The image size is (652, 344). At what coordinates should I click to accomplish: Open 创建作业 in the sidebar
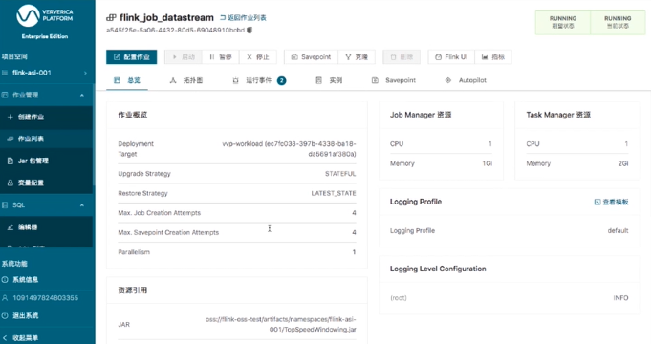point(46,118)
